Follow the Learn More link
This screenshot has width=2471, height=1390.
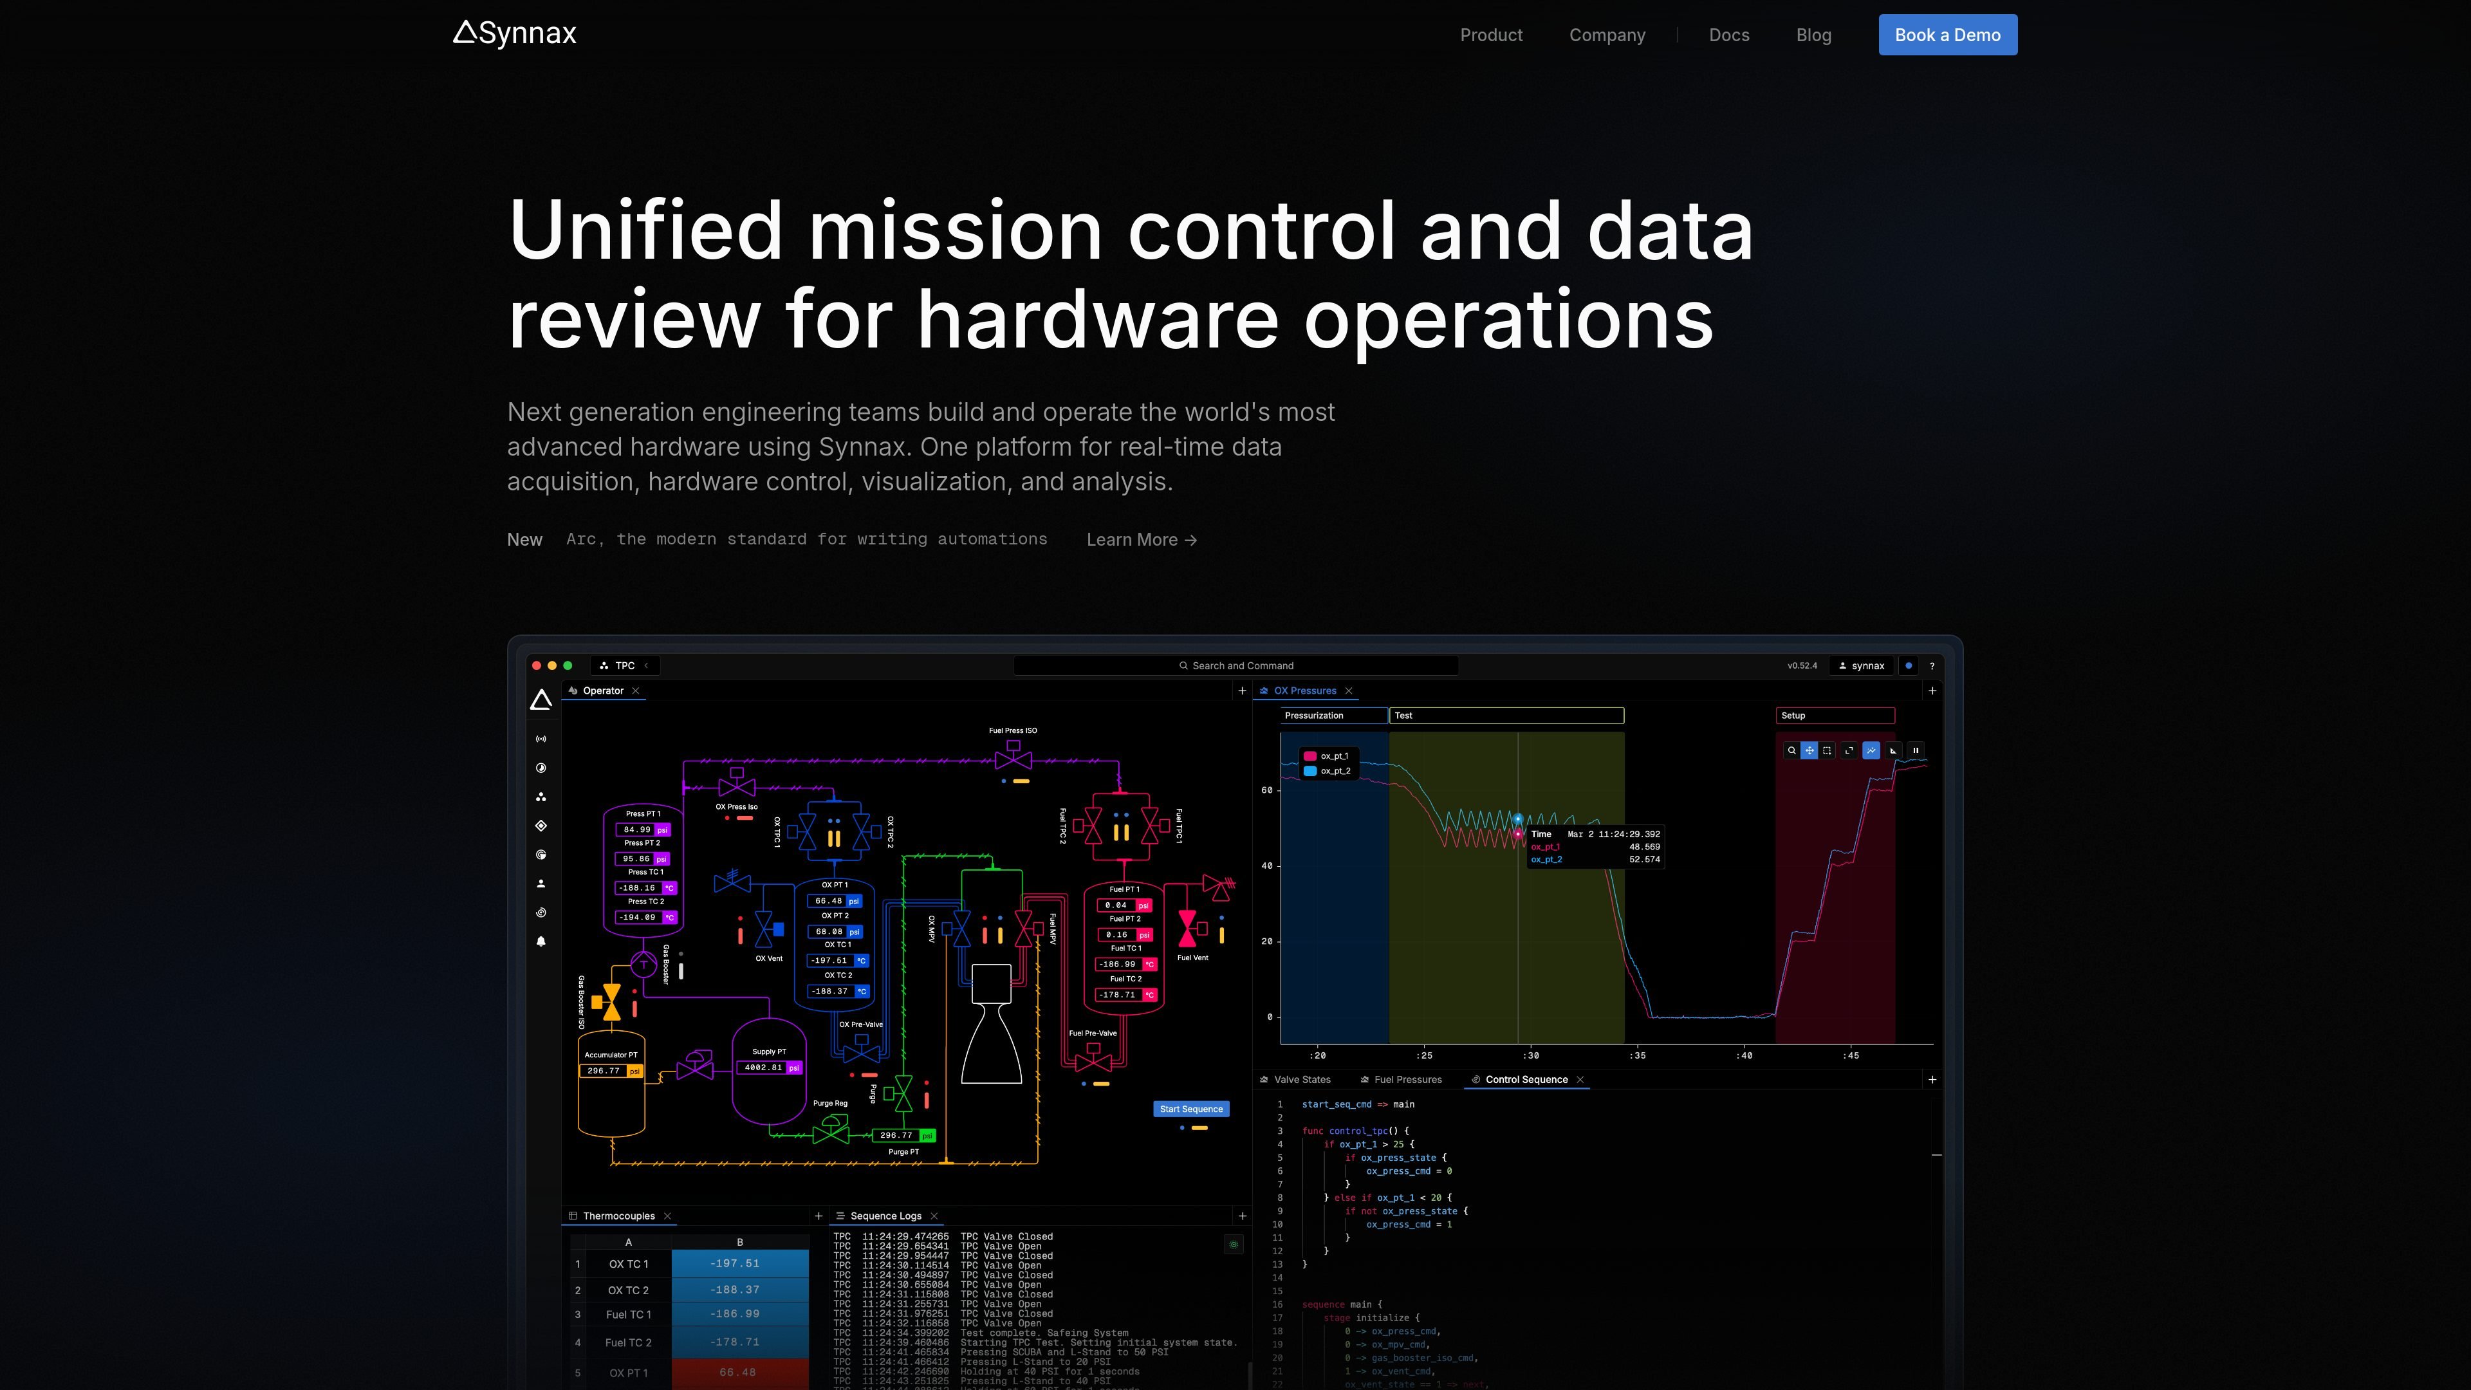[x=1142, y=540]
